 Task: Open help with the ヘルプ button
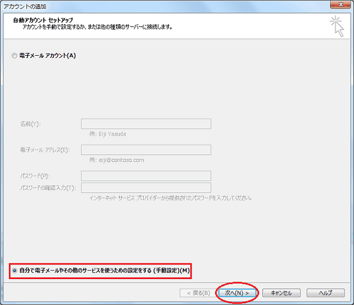pos(325,293)
